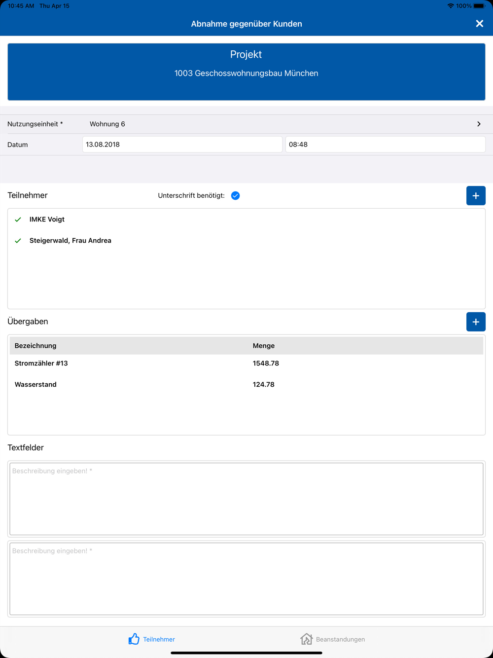Click the Menge column header
This screenshot has width=493, height=658.
(x=264, y=346)
